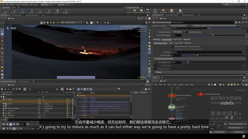Click the Pixel Filter gauss text field
Image resolution: width=248 pixels, height=139 pixels.
tap(207, 52)
